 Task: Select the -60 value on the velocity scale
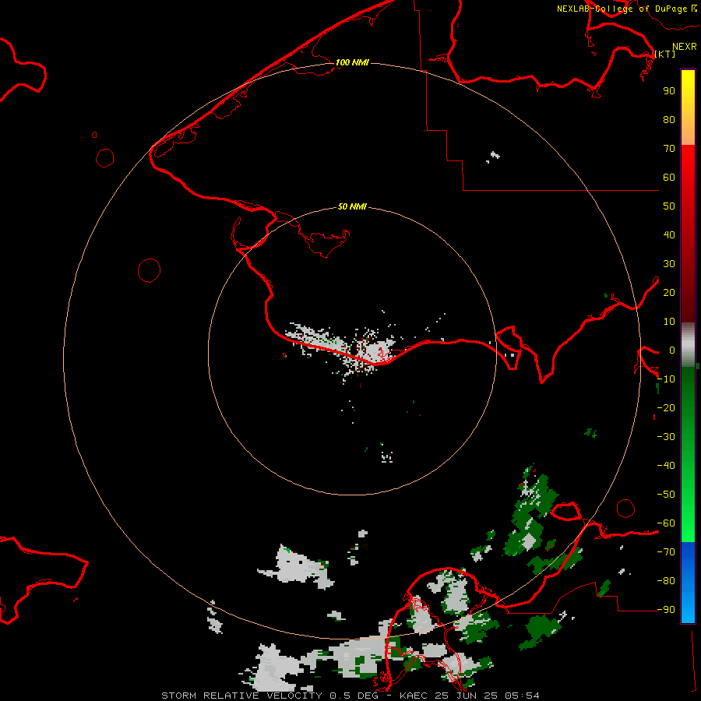click(666, 523)
